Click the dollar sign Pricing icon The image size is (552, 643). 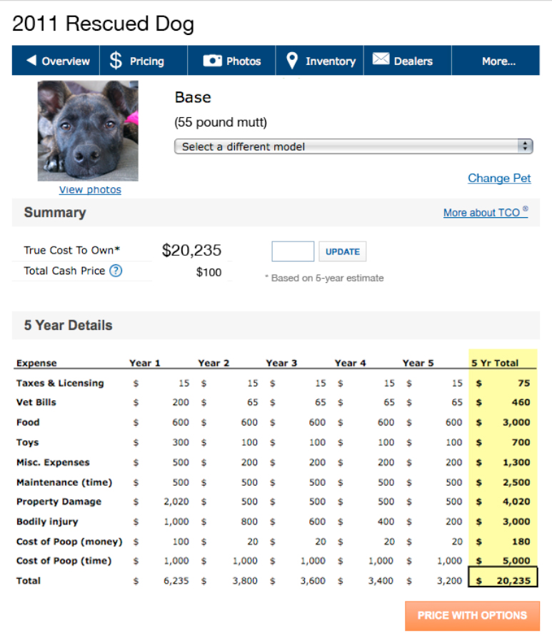pyautogui.click(x=116, y=61)
